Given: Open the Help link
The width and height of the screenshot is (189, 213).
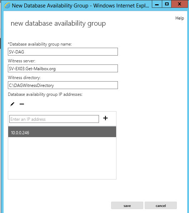Looking at the screenshot, I should (180, 18).
